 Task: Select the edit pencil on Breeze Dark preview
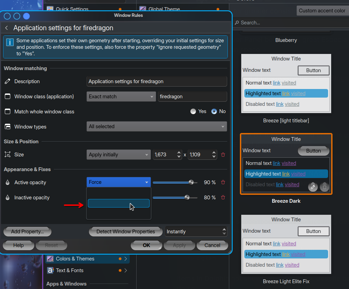pos(313,187)
